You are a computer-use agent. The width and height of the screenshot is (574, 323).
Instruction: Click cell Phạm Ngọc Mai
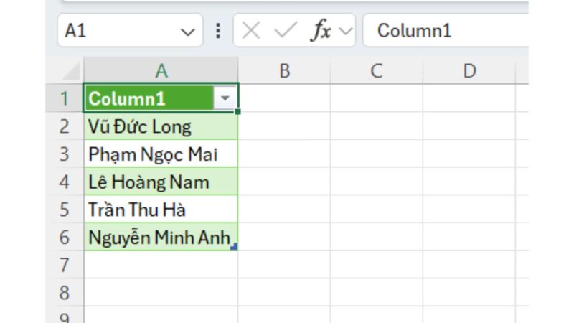point(161,154)
